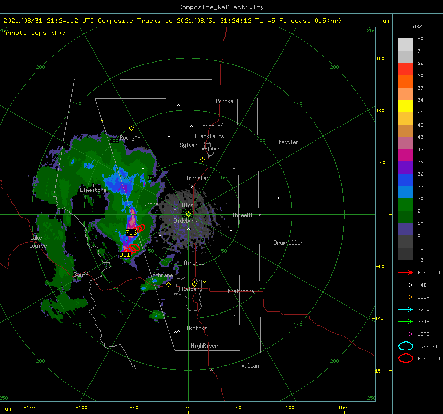The width and height of the screenshot is (443, 414).
Task: Click the 'Annot: tops (km)' annotation text
Action: 34,33
